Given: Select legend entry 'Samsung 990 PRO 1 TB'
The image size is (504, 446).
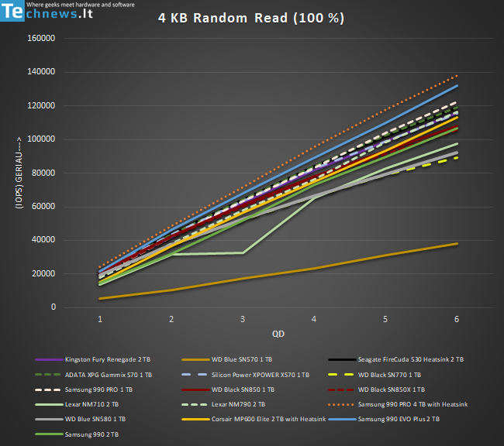Looking at the screenshot, I should click(x=84, y=389).
